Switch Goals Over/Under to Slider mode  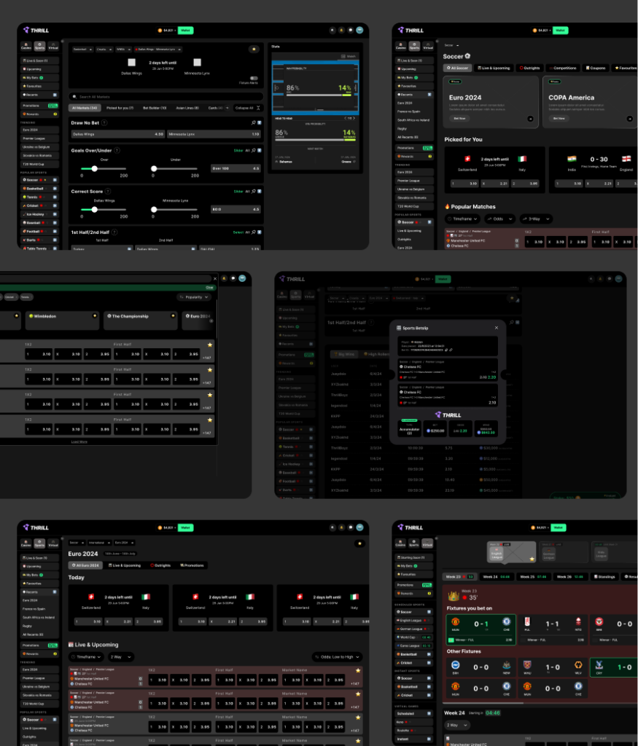(238, 150)
